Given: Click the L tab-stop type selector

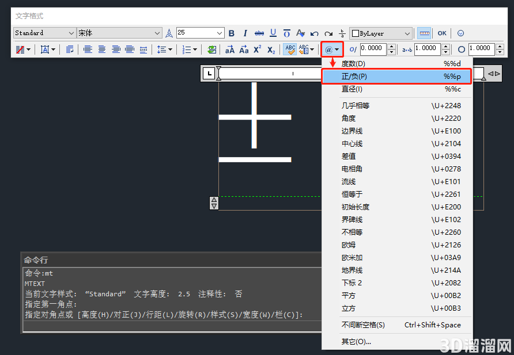Looking at the screenshot, I should 209,73.
